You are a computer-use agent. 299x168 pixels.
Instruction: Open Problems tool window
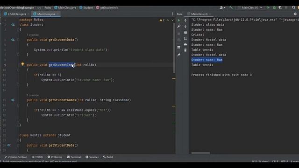click(55, 157)
